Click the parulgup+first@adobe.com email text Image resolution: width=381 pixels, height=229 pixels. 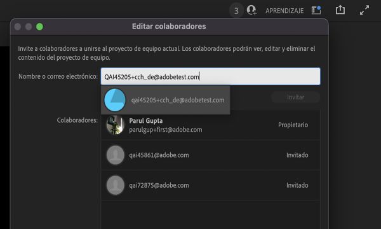pyautogui.click(x=166, y=130)
